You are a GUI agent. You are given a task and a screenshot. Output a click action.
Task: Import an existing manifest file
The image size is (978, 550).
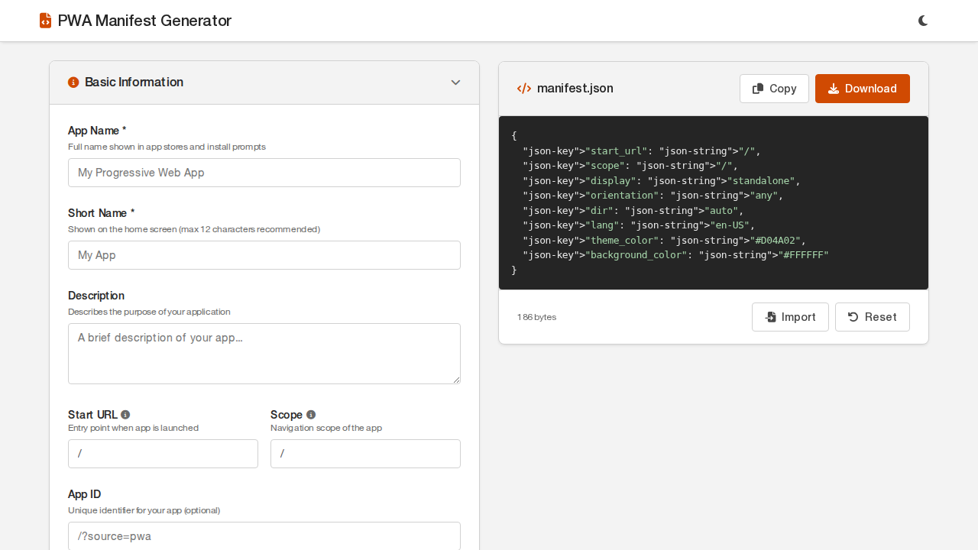789,317
